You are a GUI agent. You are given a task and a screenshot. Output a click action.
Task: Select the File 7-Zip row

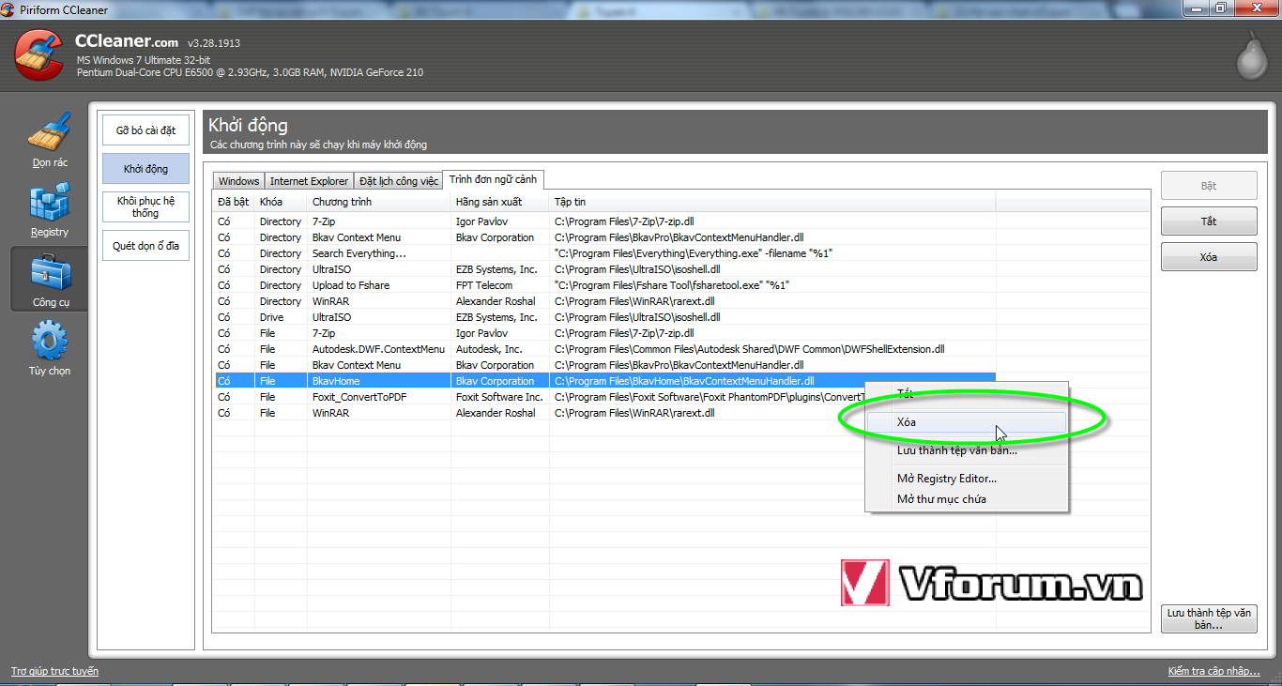[604, 333]
